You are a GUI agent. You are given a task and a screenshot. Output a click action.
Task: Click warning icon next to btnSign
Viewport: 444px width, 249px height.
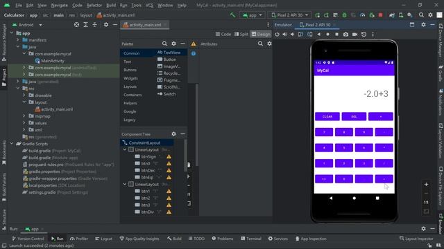tap(169, 157)
